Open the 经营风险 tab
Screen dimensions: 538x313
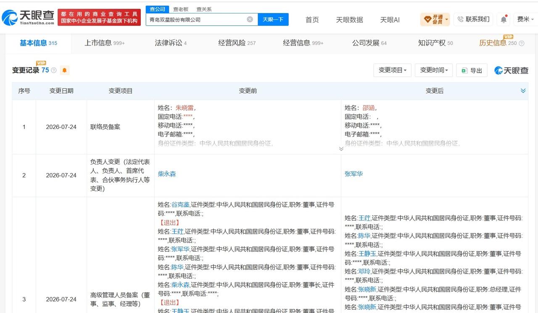[237, 43]
